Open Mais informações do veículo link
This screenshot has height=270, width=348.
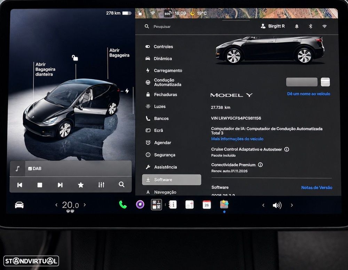[x=237, y=139]
